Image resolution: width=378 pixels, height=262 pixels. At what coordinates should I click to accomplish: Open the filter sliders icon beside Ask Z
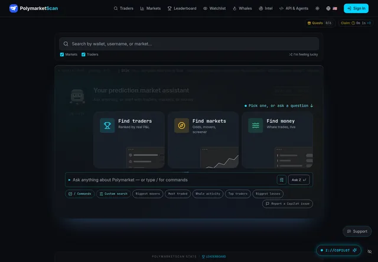281,180
